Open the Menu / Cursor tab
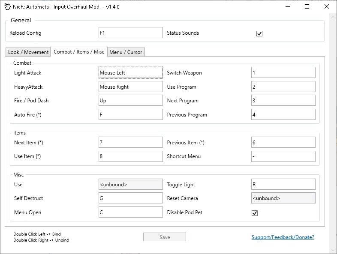 coord(126,52)
